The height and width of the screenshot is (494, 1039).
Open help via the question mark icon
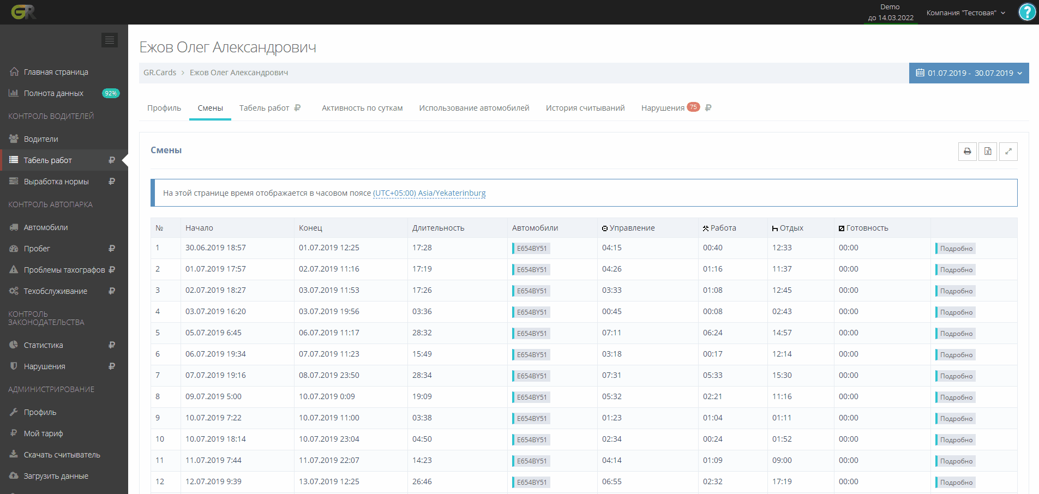pos(1027,12)
